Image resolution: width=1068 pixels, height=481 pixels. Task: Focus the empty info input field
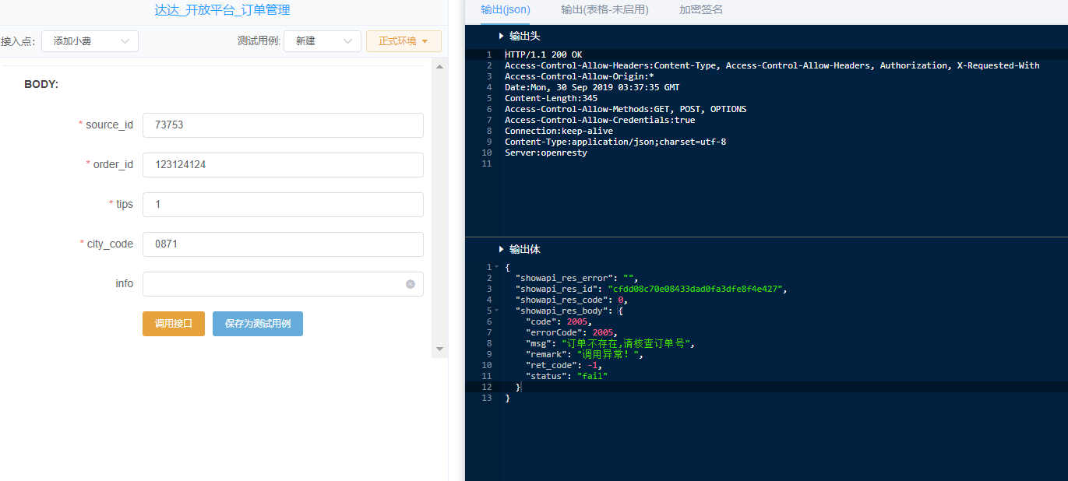283,283
